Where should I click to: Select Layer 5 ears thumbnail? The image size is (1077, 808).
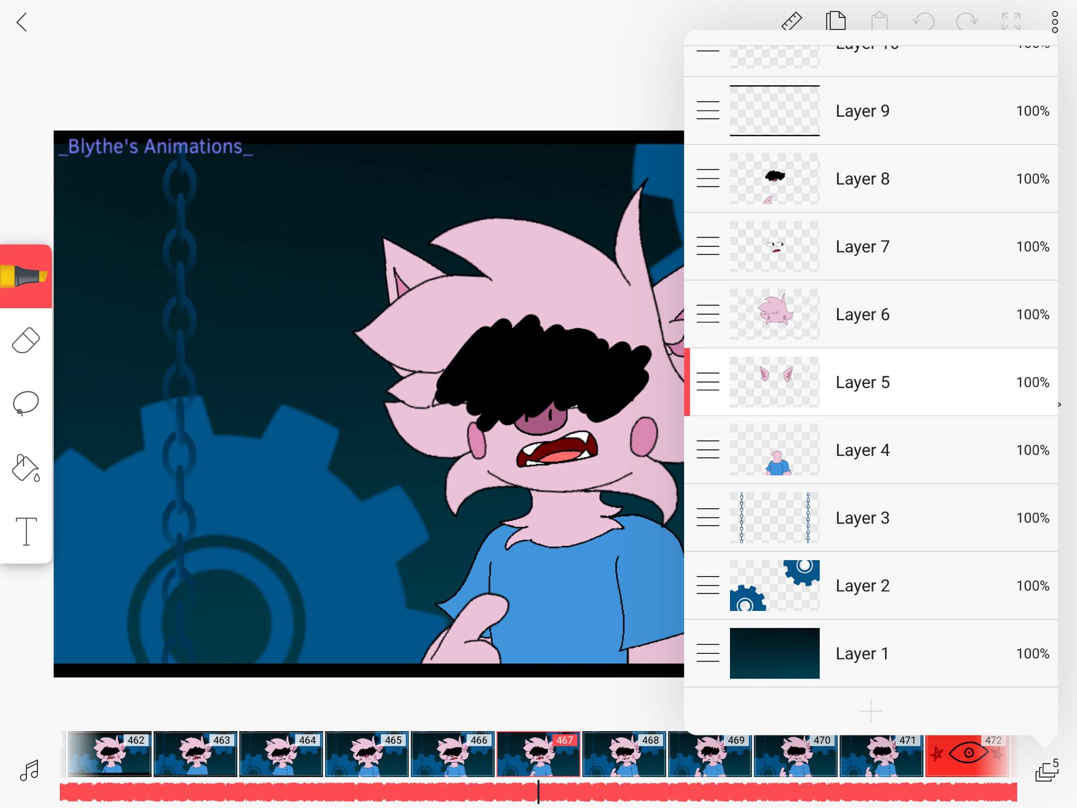click(x=775, y=382)
